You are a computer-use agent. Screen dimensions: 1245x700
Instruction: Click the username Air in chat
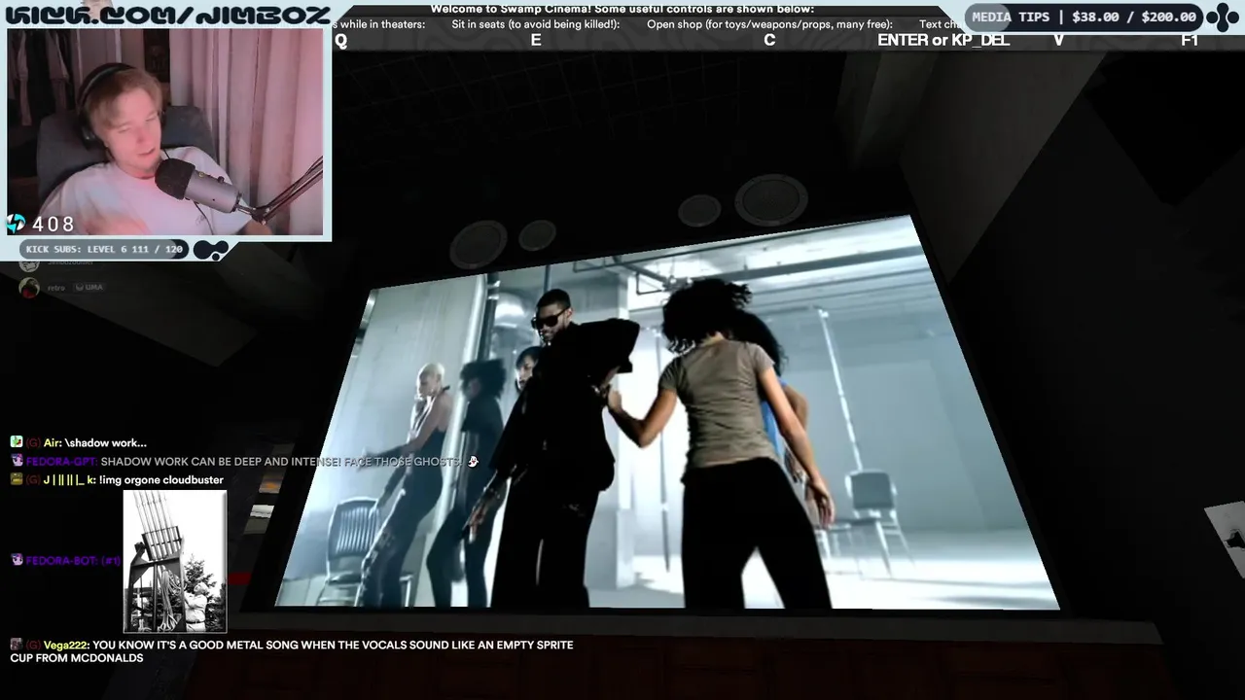(52, 442)
